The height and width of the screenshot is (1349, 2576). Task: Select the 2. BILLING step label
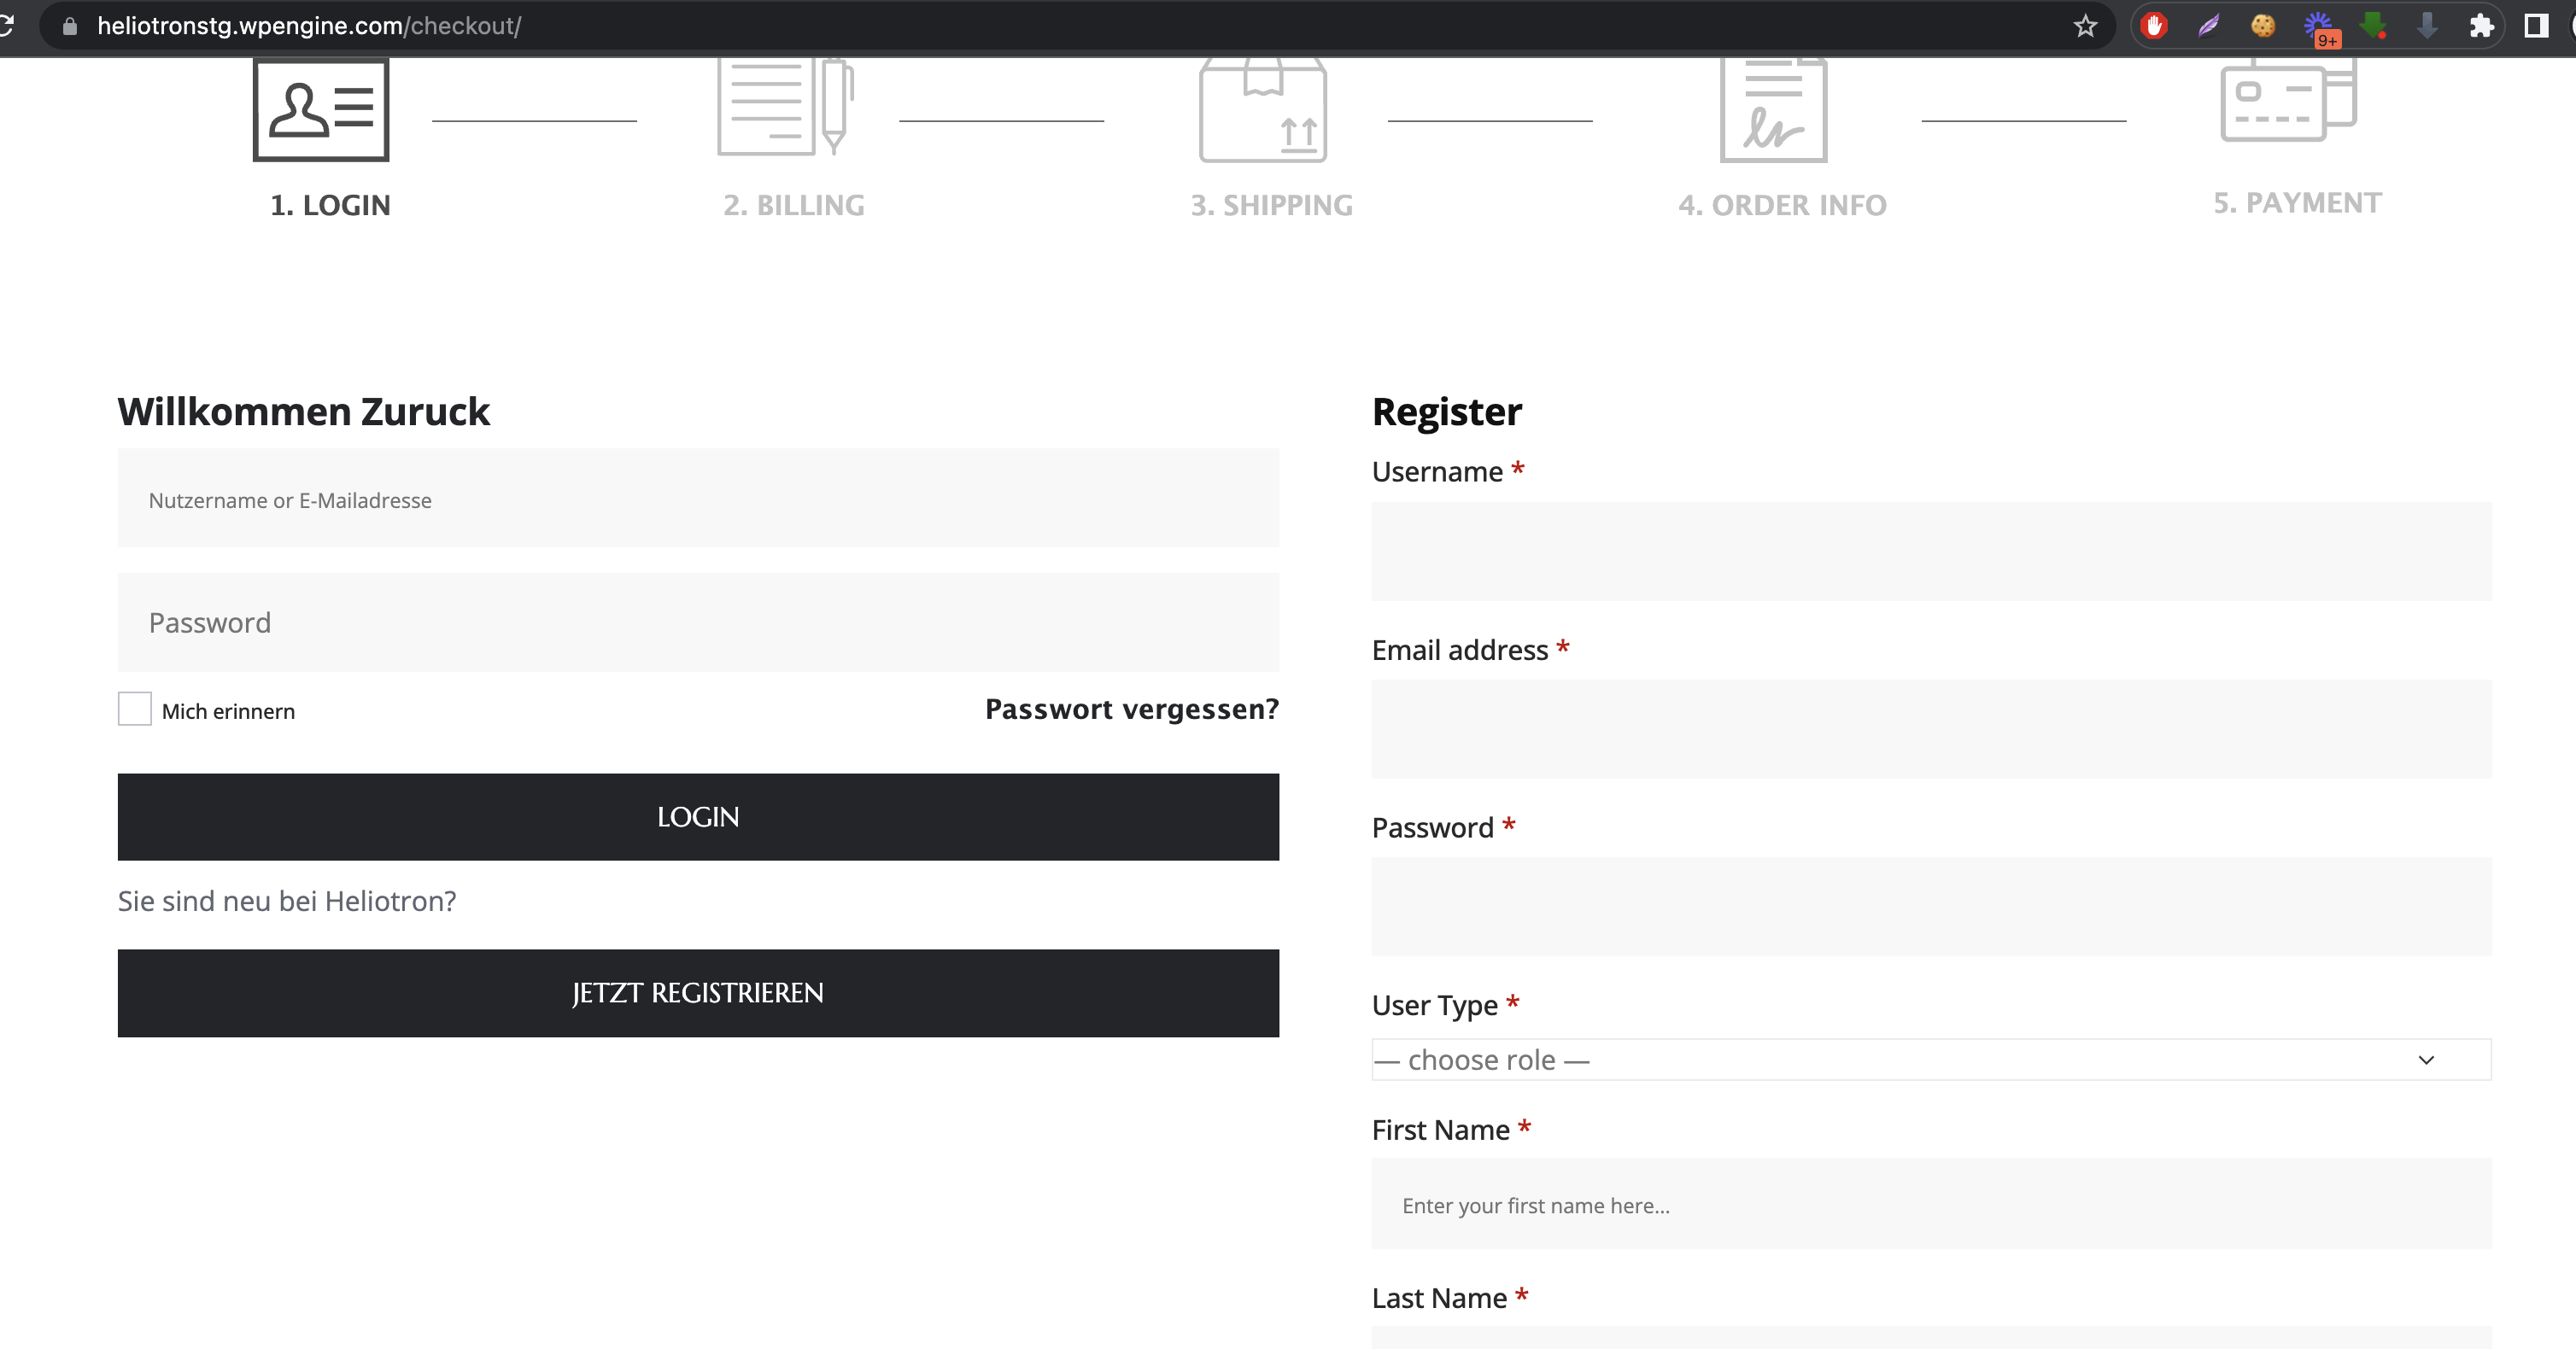[x=794, y=205]
